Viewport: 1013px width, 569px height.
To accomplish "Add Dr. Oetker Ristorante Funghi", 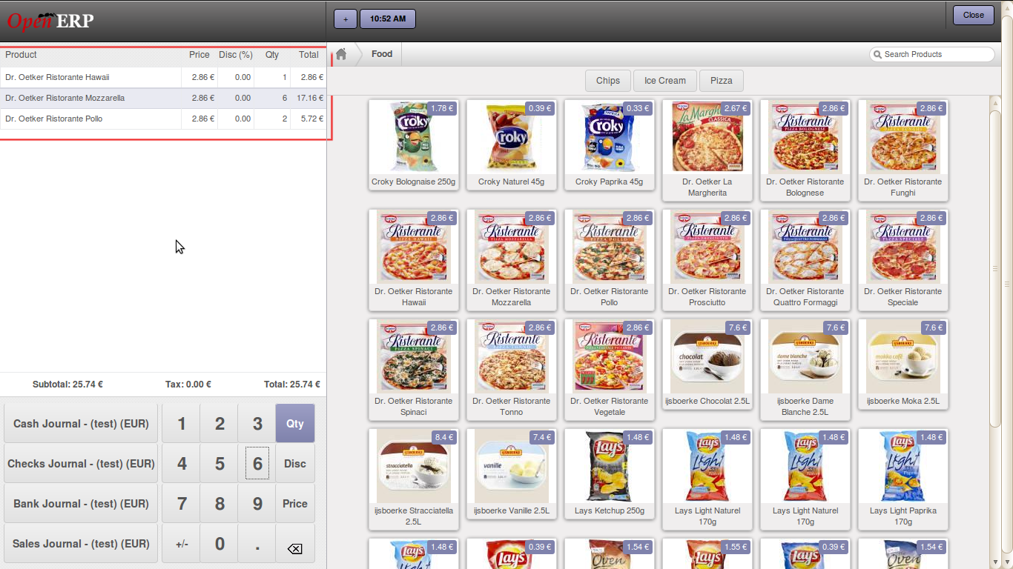I will click(903, 150).
